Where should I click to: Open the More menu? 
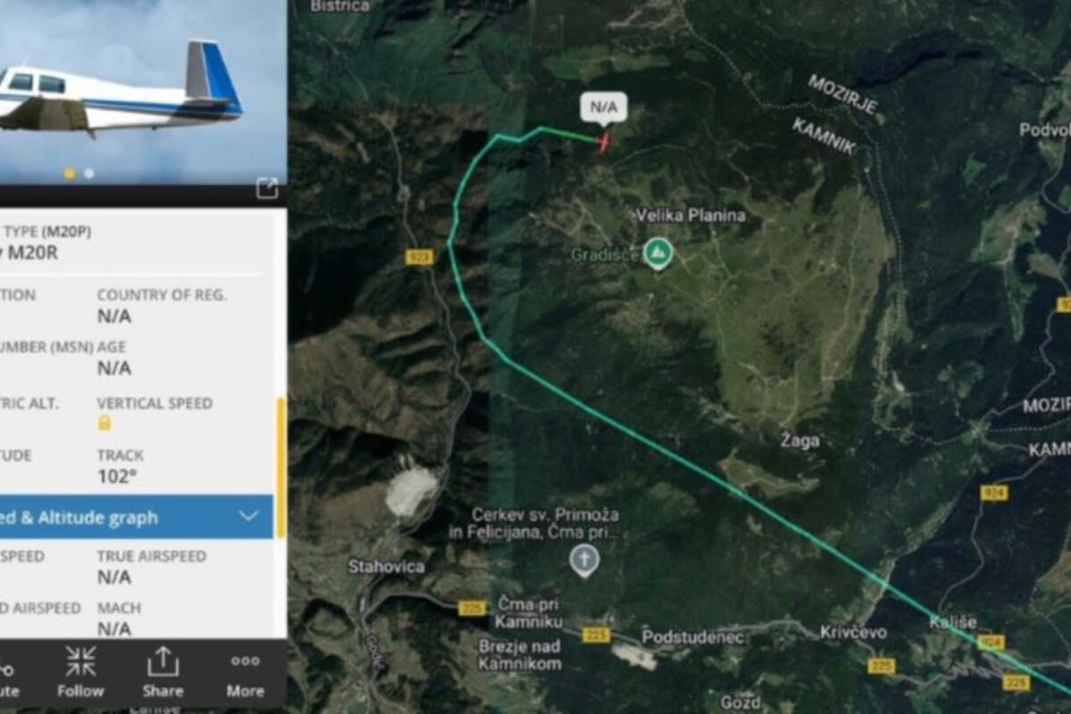[x=245, y=673]
